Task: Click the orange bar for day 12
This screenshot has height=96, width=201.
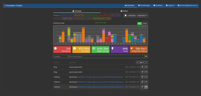Action: pyautogui.click(x=83, y=35)
